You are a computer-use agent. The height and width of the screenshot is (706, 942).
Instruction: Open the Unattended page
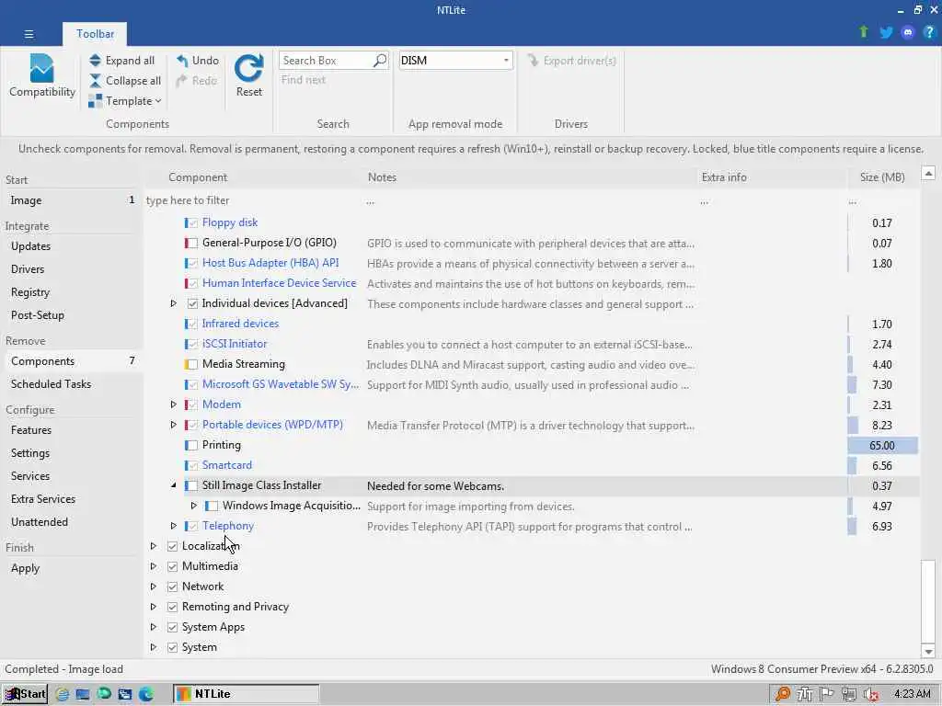72,522
